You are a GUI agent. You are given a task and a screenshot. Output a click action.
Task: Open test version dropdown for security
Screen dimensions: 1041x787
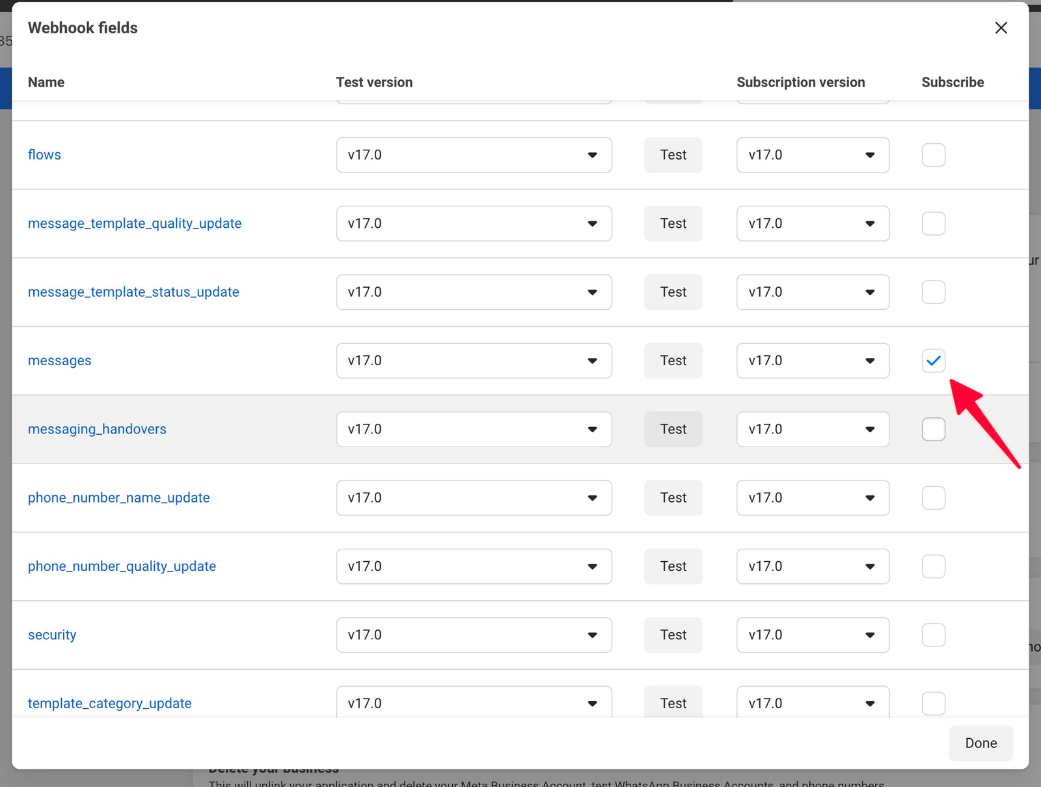point(474,635)
